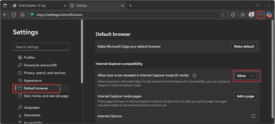Expand the IE mode Allow dropdown
The height and width of the screenshot is (124, 275).
tap(245, 76)
